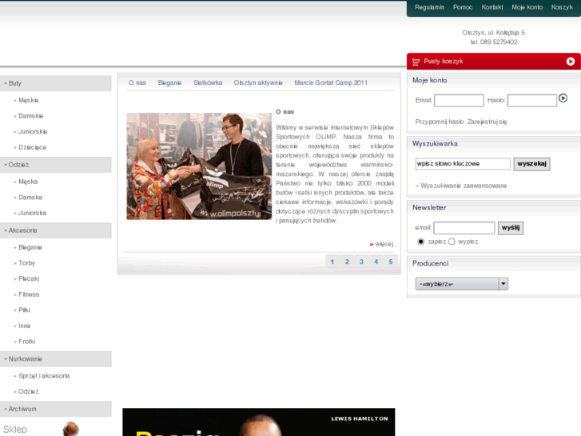Click the arrow icon on Pusty koszyk bar
This screenshot has height=436, width=581.
click(x=571, y=62)
